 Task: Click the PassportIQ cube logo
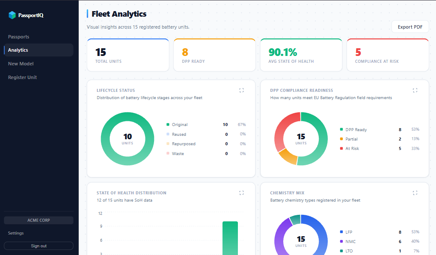click(x=12, y=15)
